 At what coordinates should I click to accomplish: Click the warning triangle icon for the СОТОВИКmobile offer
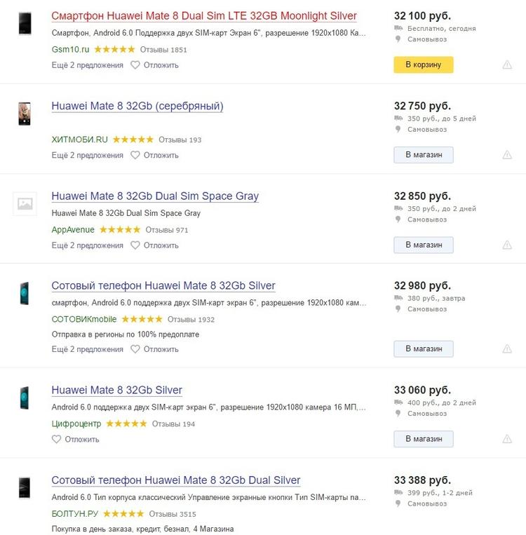point(507,348)
